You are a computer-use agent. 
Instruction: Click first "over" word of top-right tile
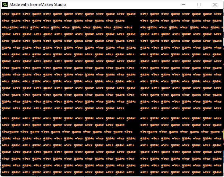coord(144,14)
